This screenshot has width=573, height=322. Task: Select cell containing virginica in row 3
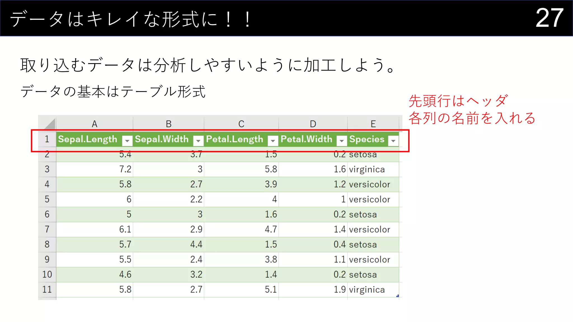tap(367, 169)
